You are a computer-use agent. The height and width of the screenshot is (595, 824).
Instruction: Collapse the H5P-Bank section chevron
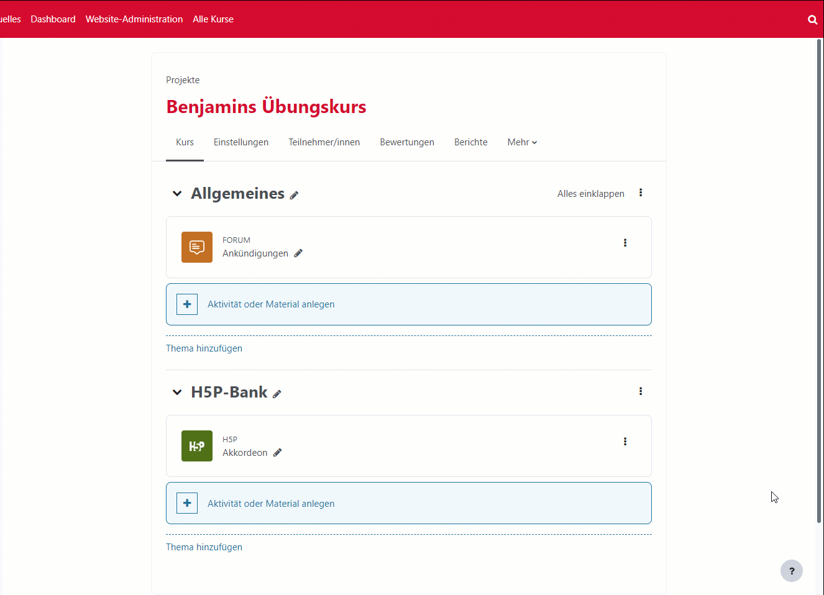pos(177,393)
